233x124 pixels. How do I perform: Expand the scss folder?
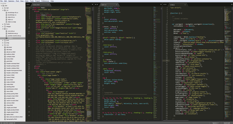click(3, 45)
